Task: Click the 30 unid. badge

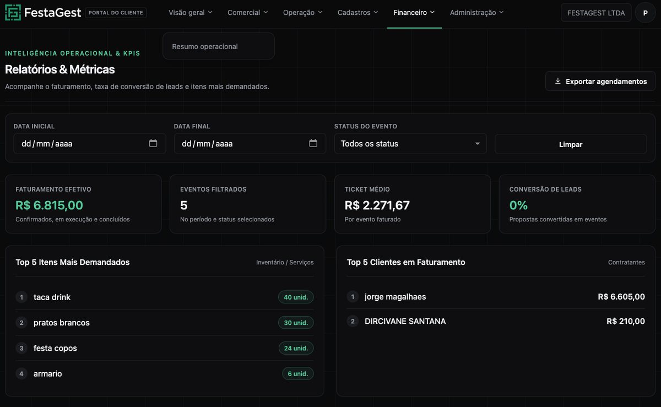Action: pos(296,323)
